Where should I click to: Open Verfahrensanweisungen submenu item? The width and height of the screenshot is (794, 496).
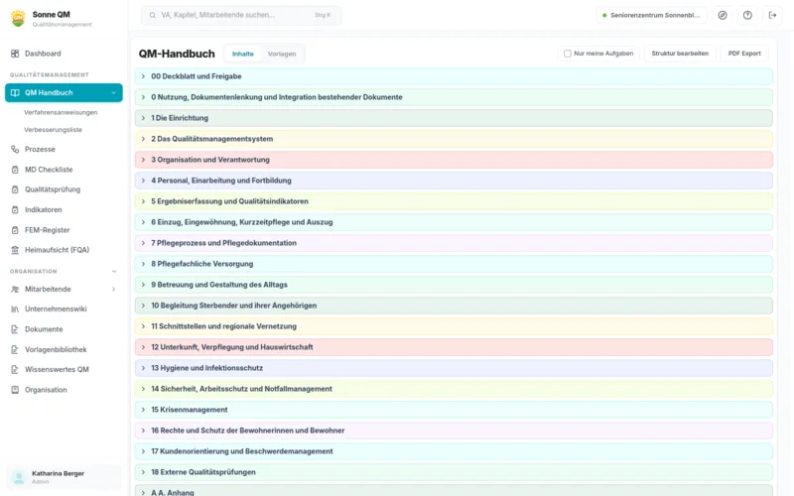pyautogui.click(x=61, y=112)
